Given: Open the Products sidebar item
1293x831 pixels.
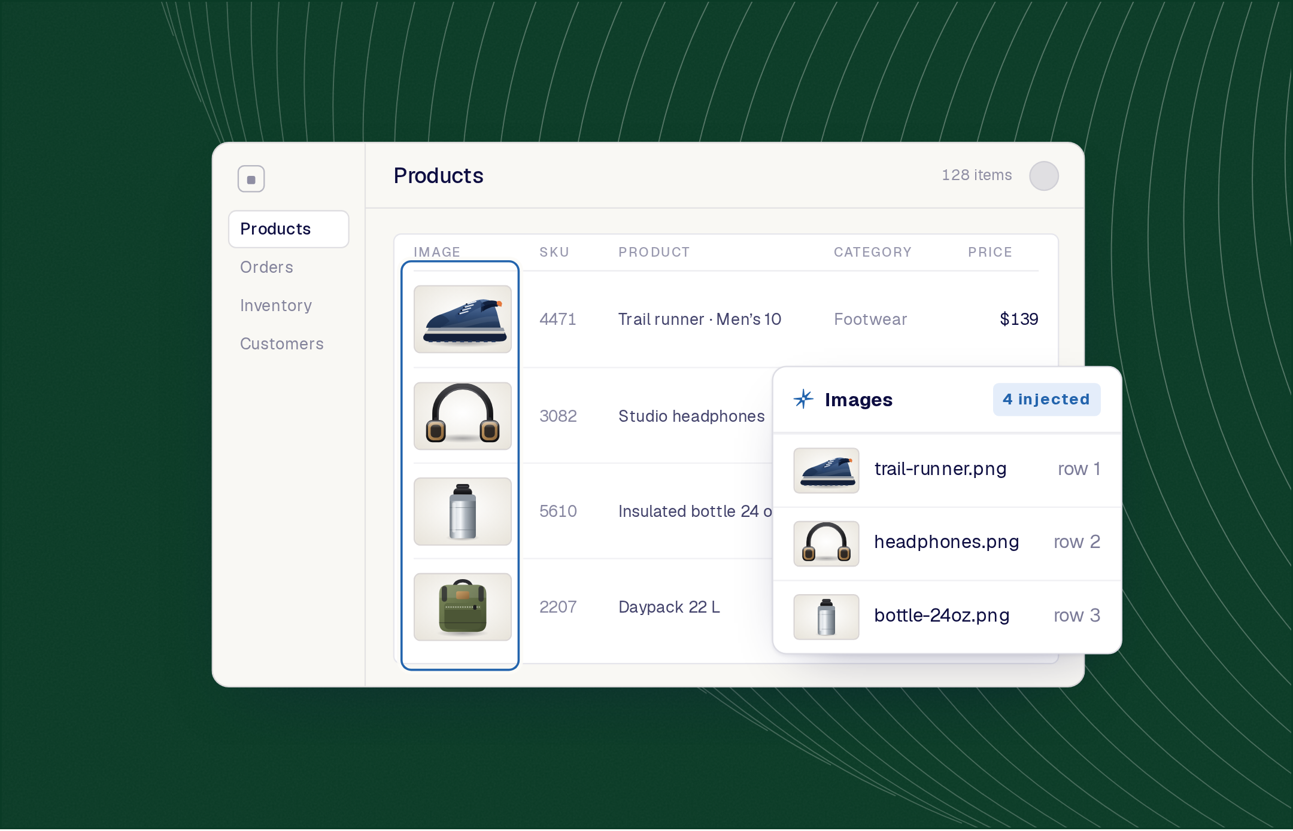Looking at the screenshot, I should point(289,229).
